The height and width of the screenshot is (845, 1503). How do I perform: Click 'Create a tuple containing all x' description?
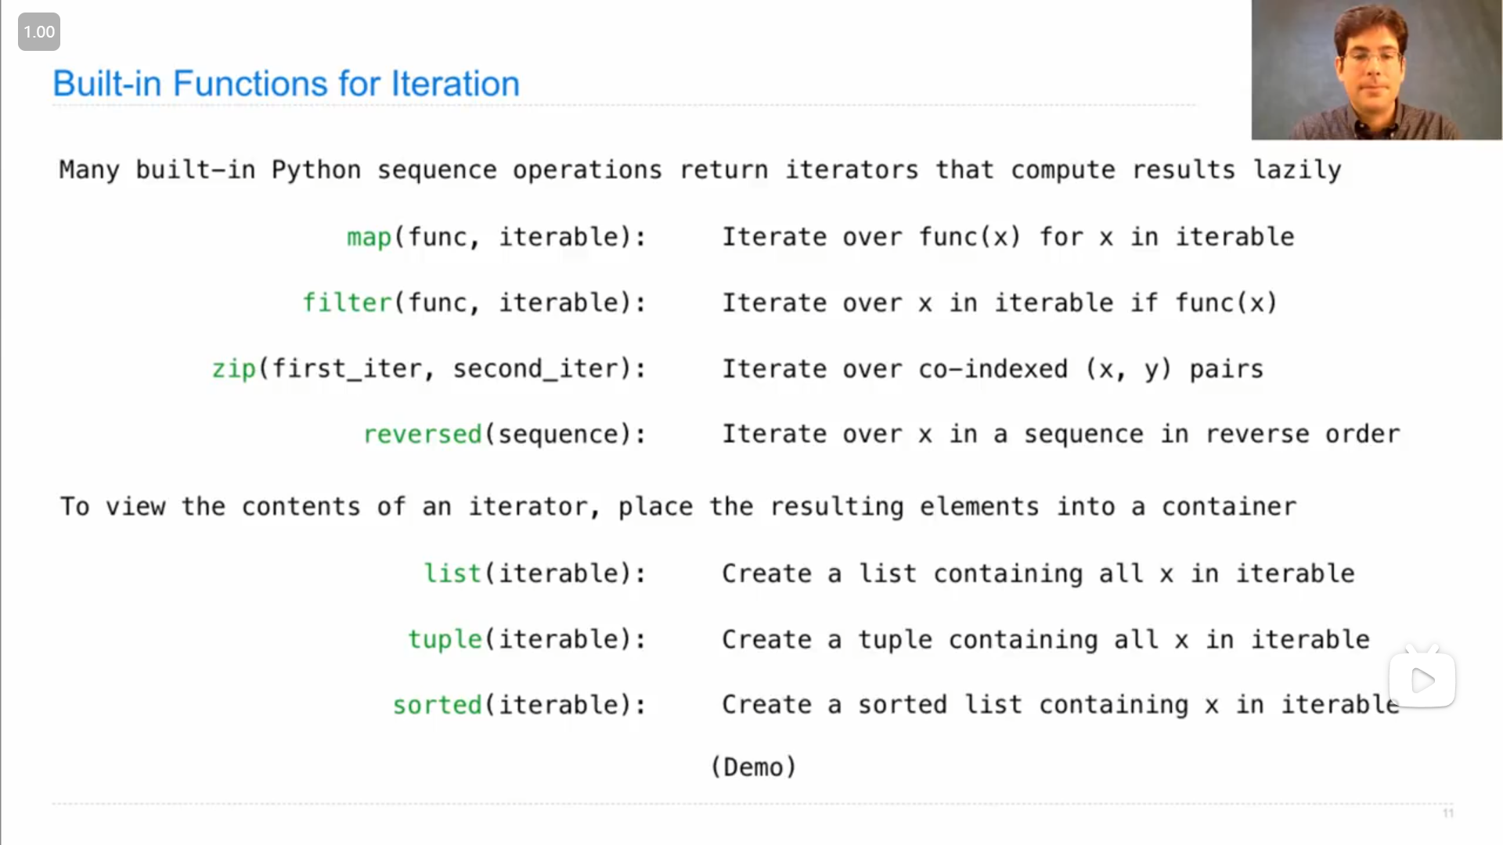tap(1045, 639)
